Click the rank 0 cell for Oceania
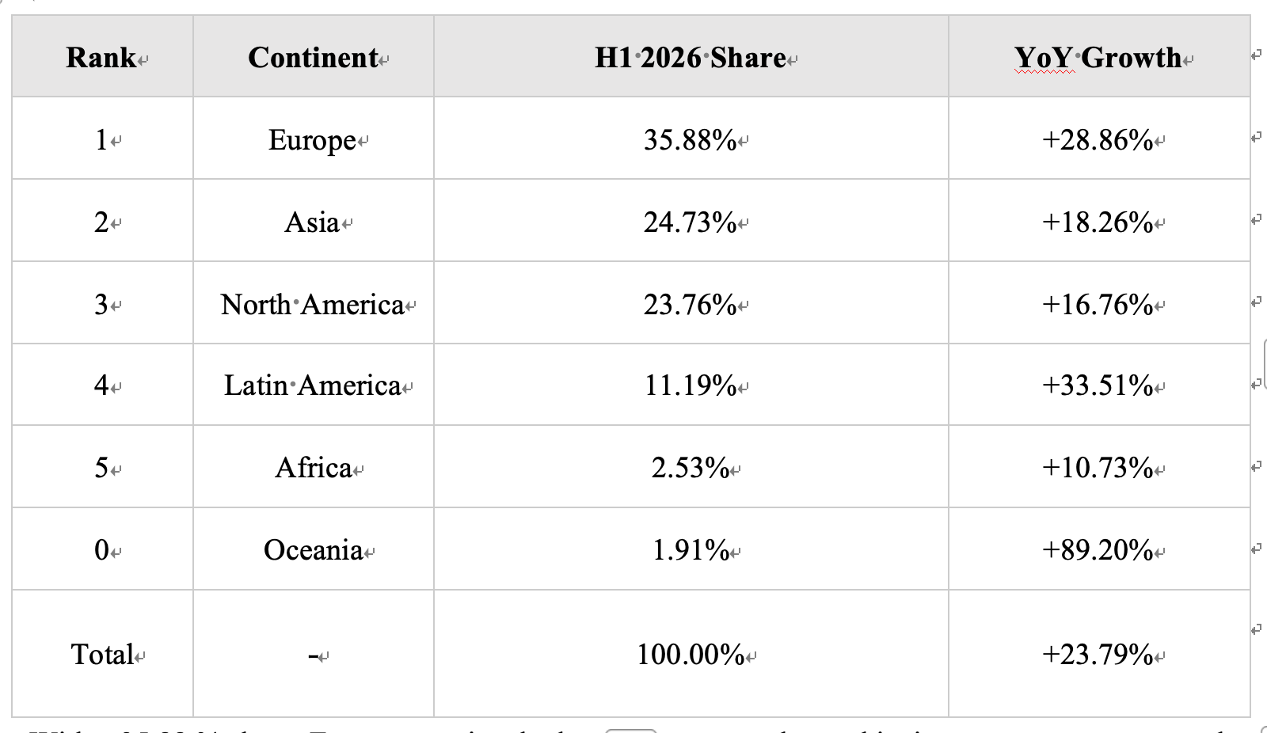The image size is (1267, 733). pos(101,550)
